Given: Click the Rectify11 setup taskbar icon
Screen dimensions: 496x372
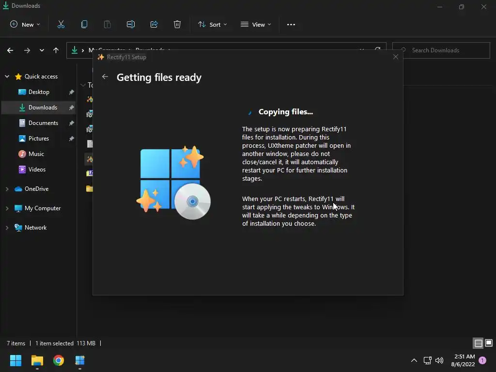Looking at the screenshot, I should (x=80, y=360).
